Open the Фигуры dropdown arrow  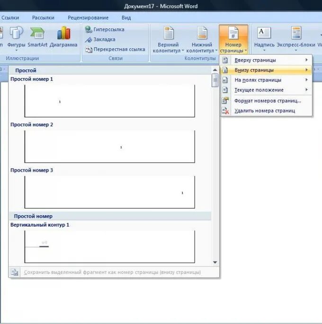(x=17, y=51)
